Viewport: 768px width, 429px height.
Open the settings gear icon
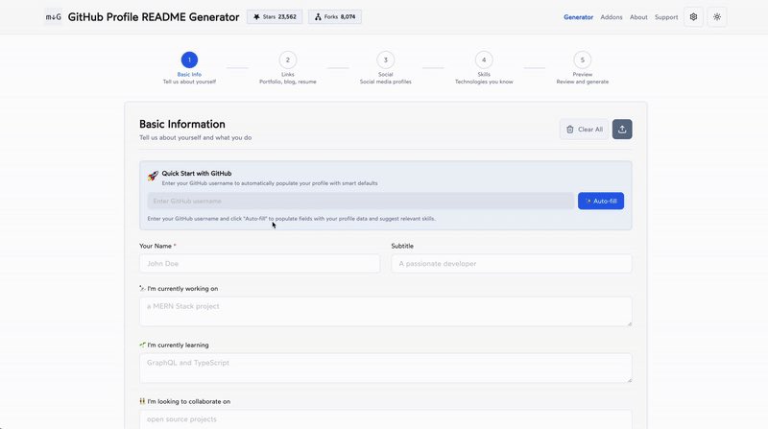click(x=693, y=17)
